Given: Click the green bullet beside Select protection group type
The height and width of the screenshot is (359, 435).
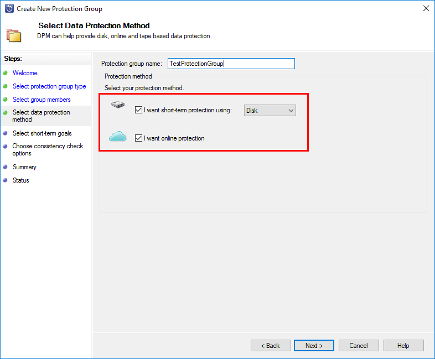Looking at the screenshot, I should pos(5,86).
